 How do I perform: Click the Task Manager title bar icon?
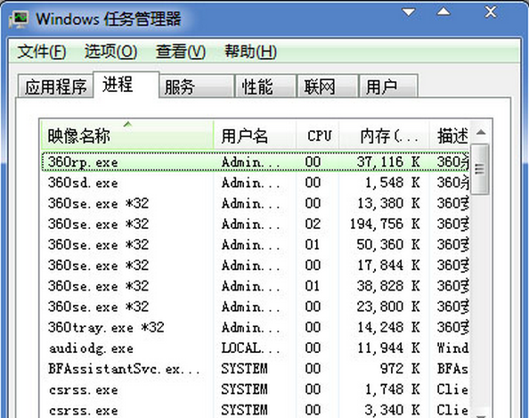(19, 19)
